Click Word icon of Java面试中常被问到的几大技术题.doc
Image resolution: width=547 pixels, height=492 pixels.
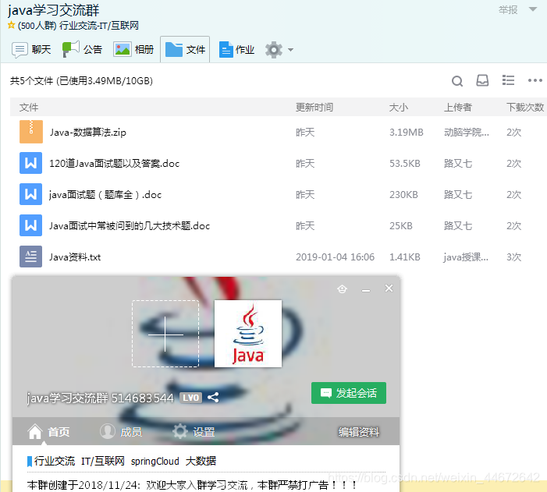[x=30, y=225]
